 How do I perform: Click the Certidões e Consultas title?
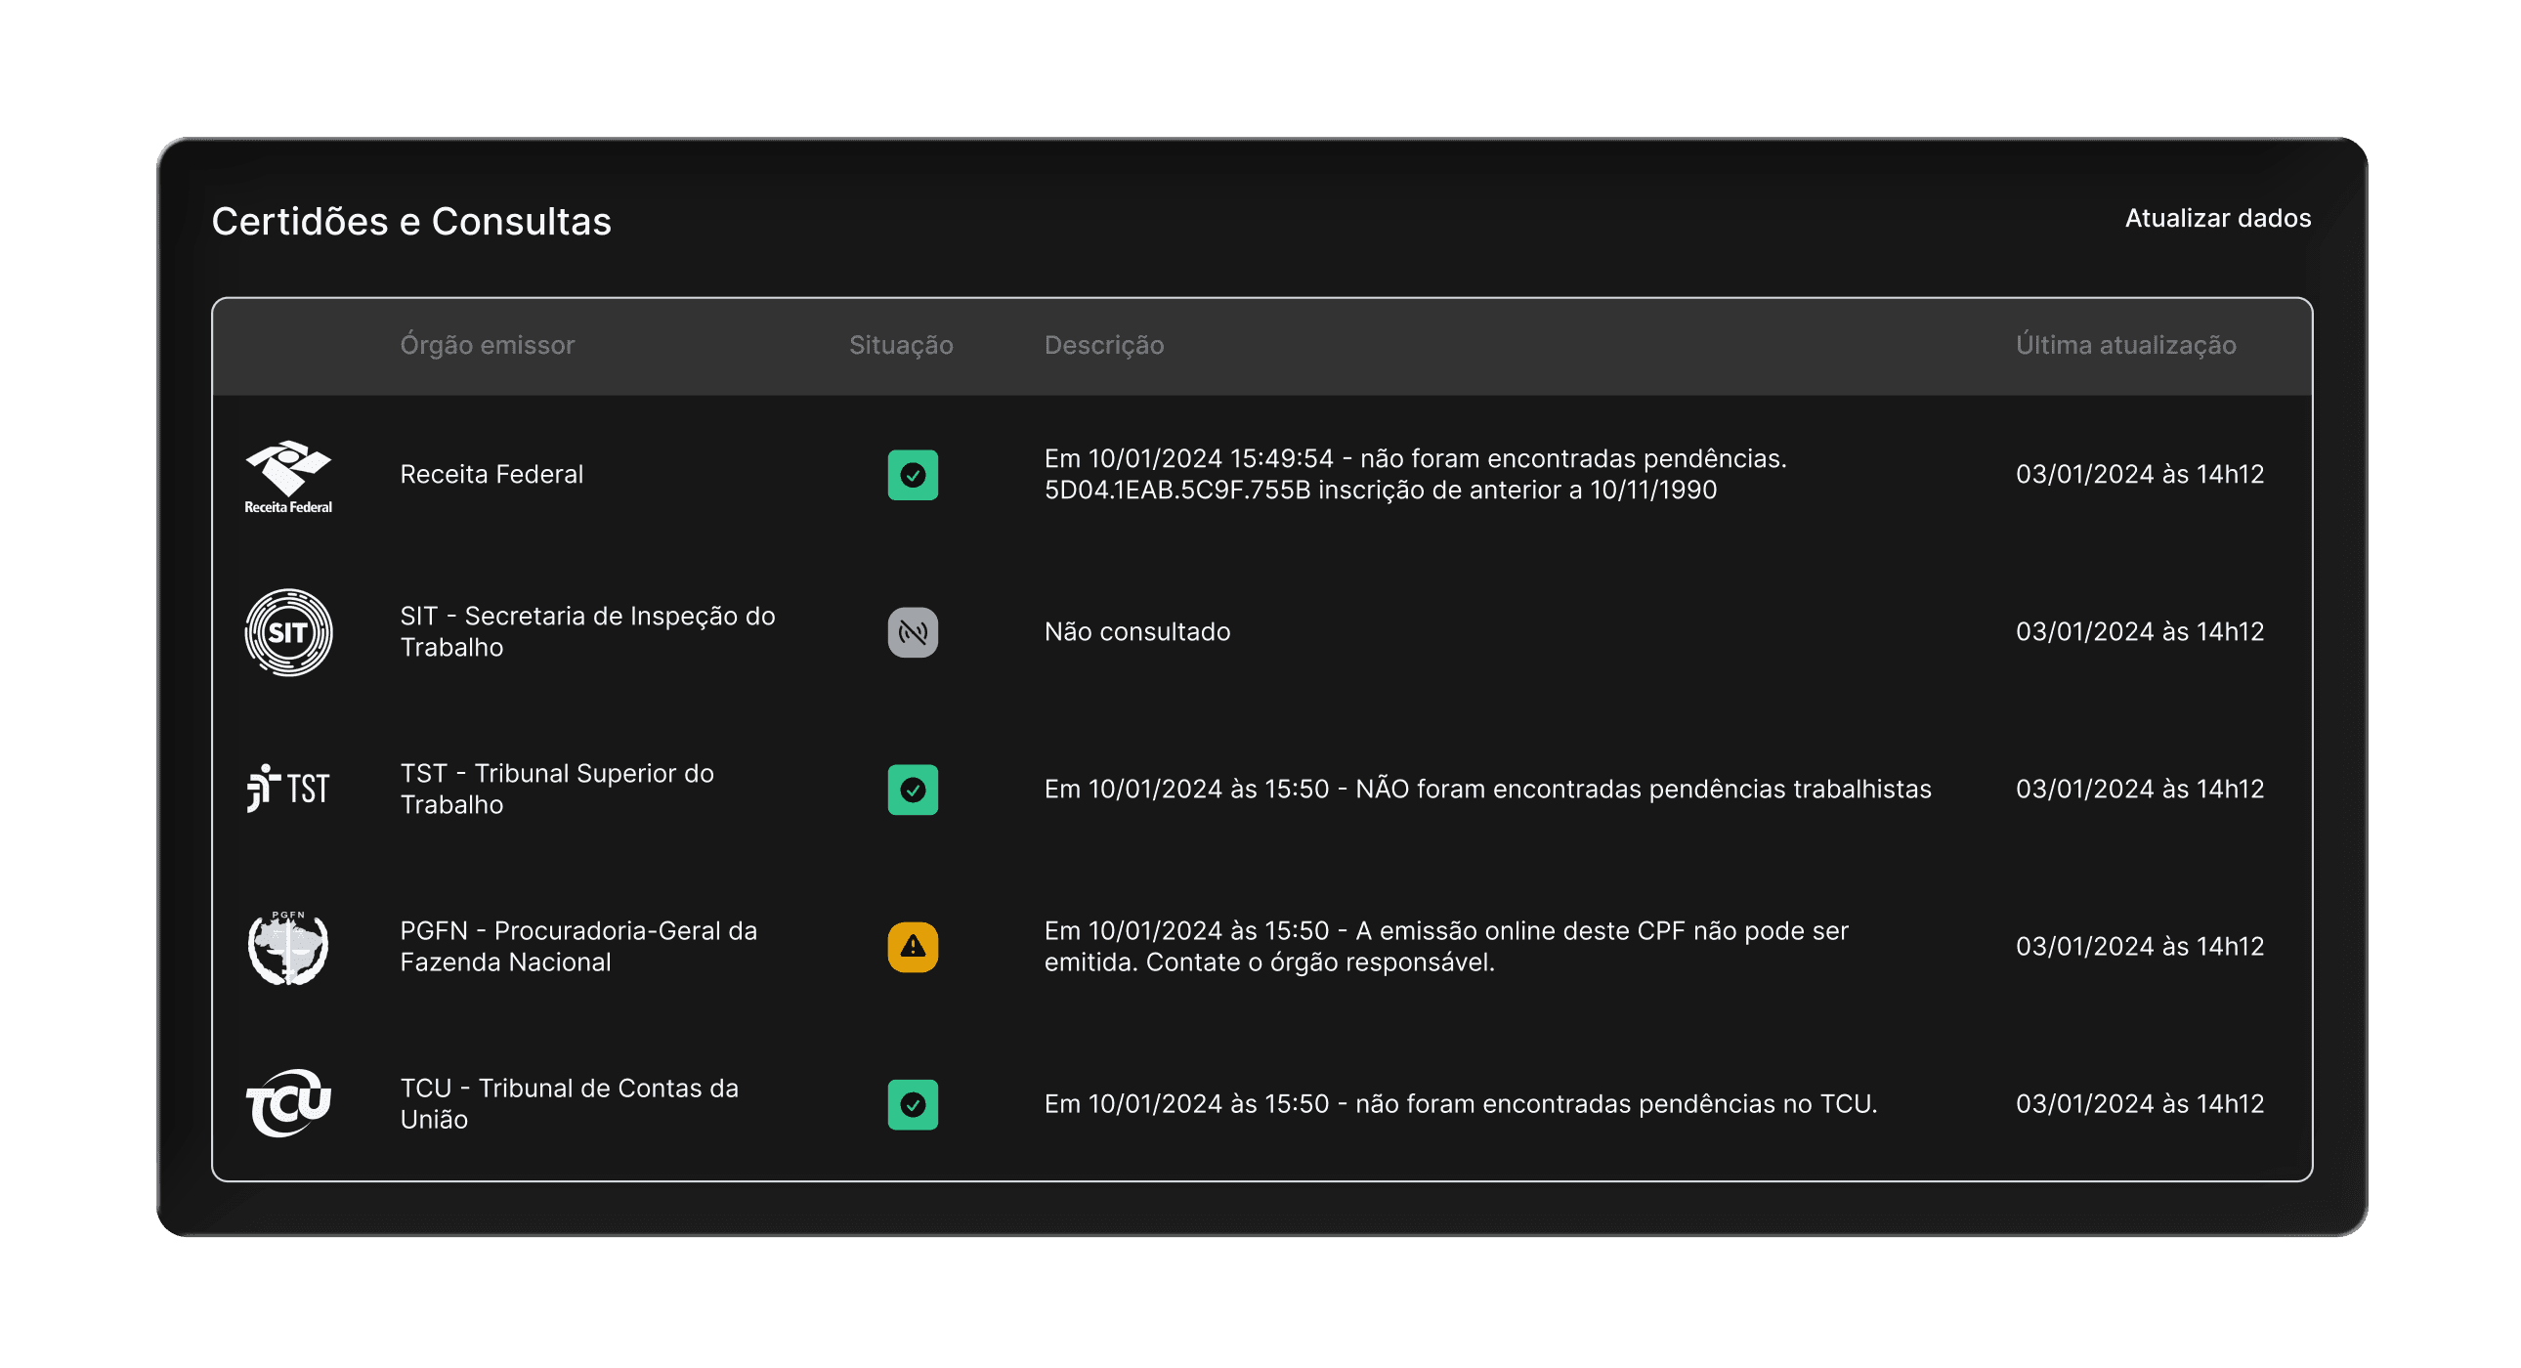[x=411, y=222]
